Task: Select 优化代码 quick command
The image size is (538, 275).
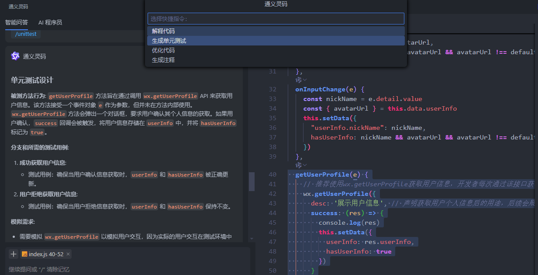Action: coord(276,50)
